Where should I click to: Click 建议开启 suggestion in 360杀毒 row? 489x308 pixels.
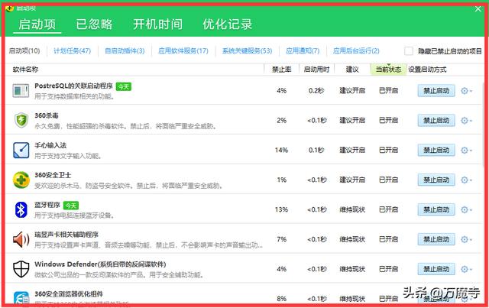[352, 121]
